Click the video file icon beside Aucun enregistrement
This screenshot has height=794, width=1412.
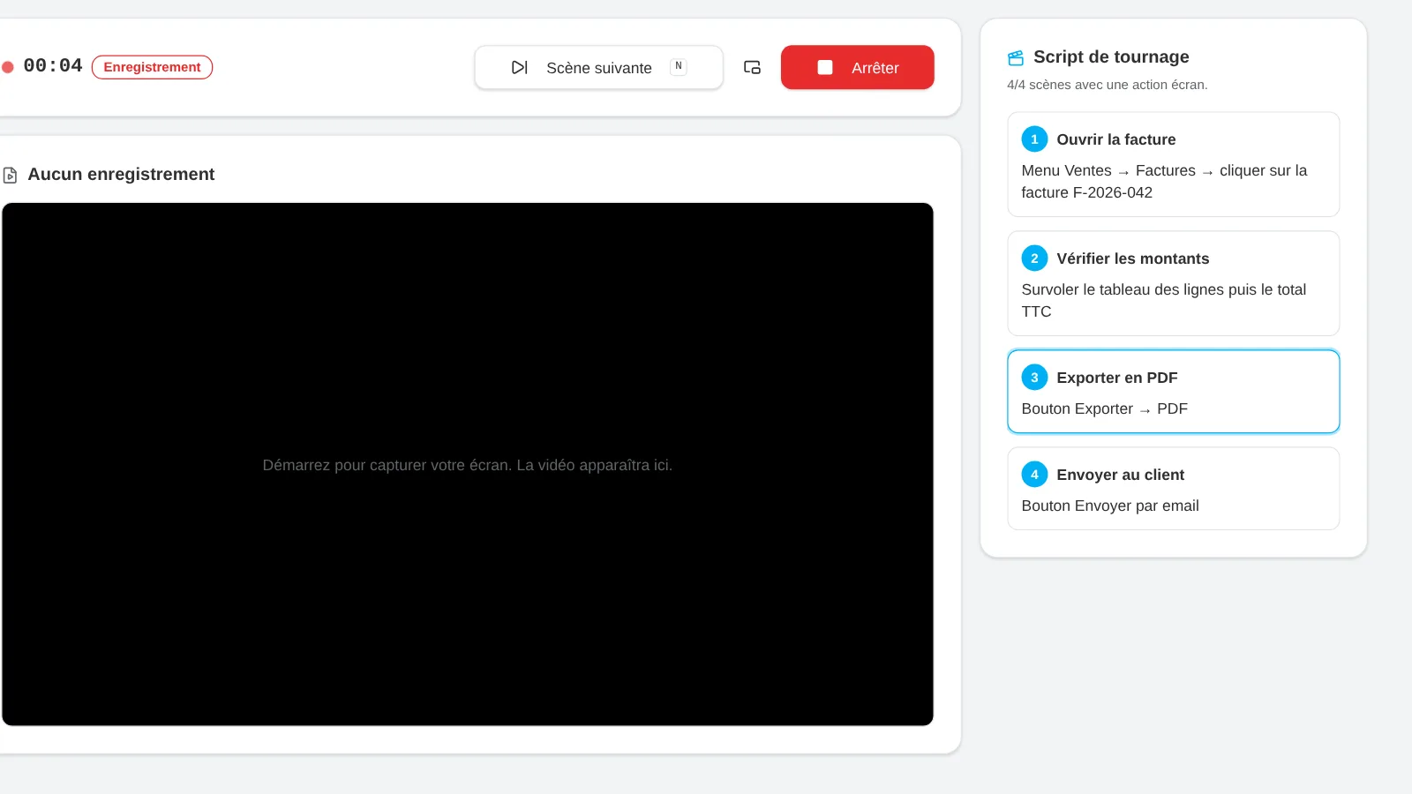click(11, 175)
